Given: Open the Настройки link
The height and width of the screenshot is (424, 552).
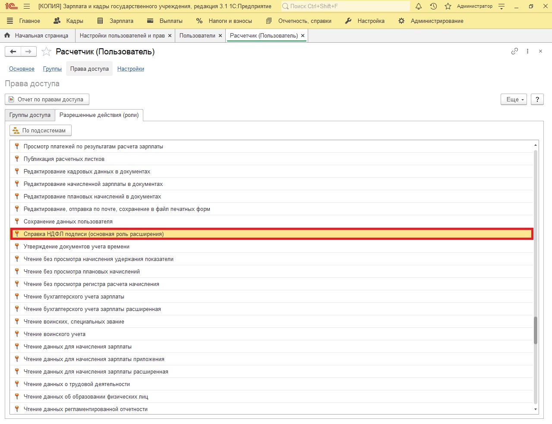Looking at the screenshot, I should coord(131,69).
